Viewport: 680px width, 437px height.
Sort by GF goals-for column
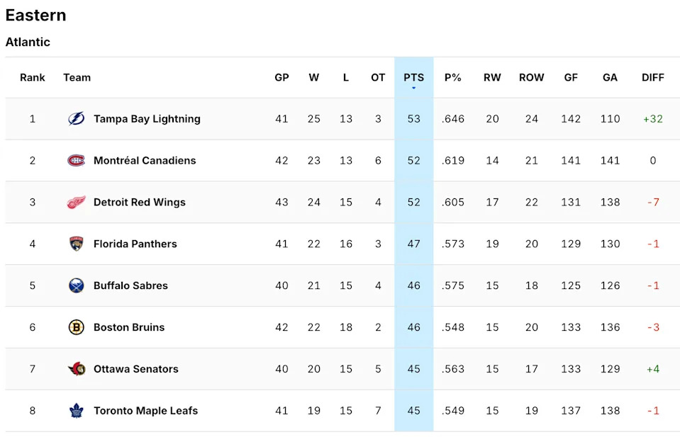(x=571, y=78)
